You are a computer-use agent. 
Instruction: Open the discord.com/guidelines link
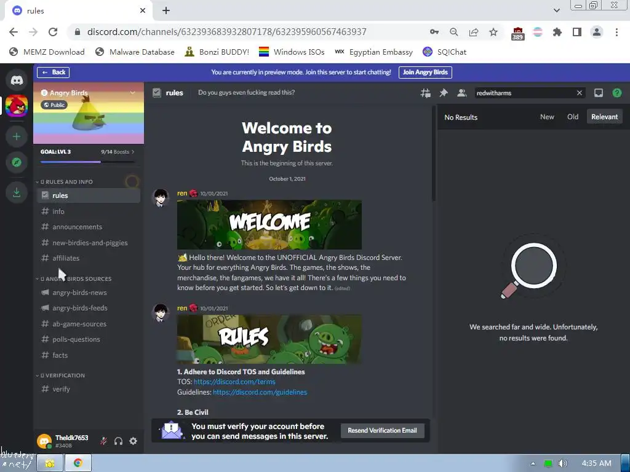point(260,392)
